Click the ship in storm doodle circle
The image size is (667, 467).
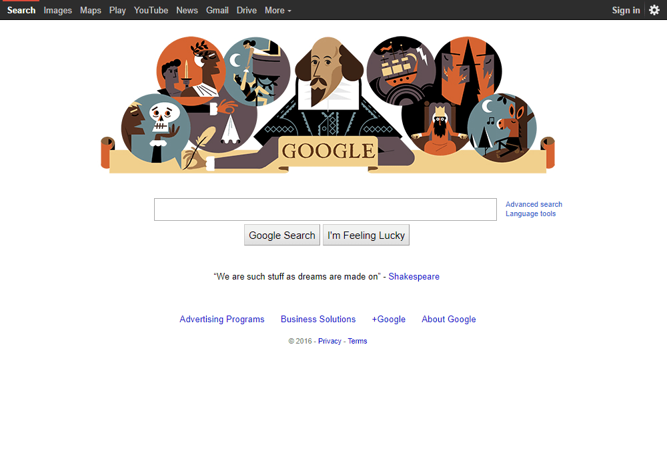coord(401,71)
